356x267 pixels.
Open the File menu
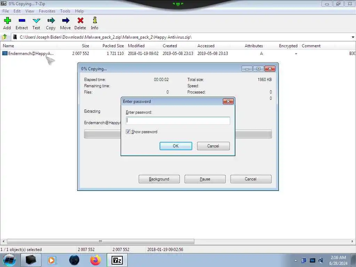click(6, 11)
